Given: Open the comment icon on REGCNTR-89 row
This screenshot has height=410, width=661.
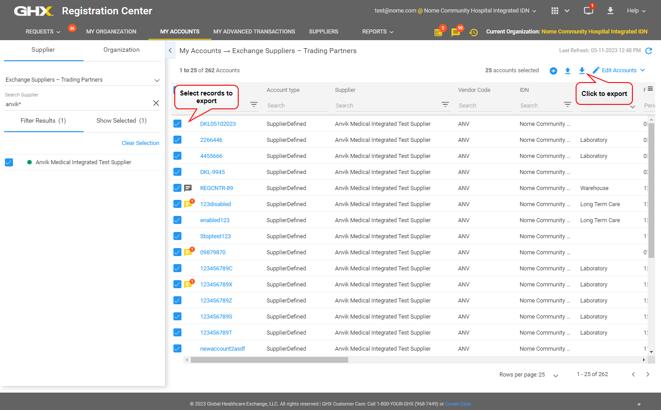Looking at the screenshot, I should [x=188, y=188].
